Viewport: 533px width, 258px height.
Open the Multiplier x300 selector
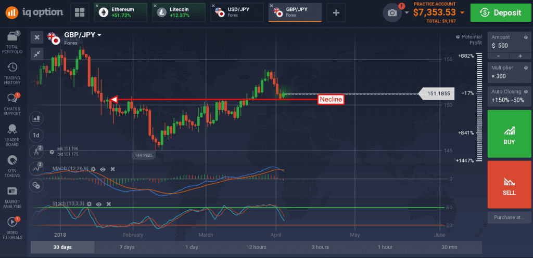coord(509,72)
